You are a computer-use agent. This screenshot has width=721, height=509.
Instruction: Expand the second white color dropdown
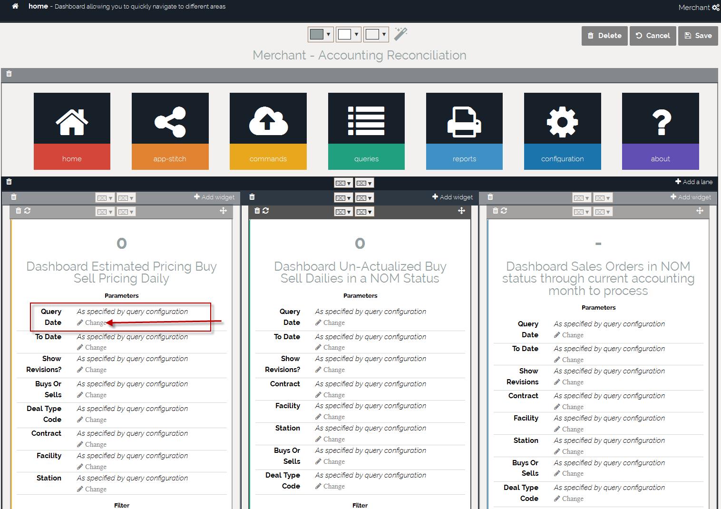[x=348, y=34]
